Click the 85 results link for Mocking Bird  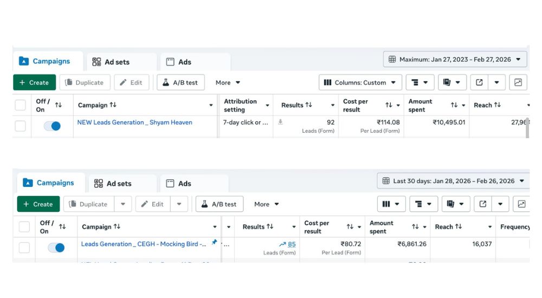pos(292,244)
